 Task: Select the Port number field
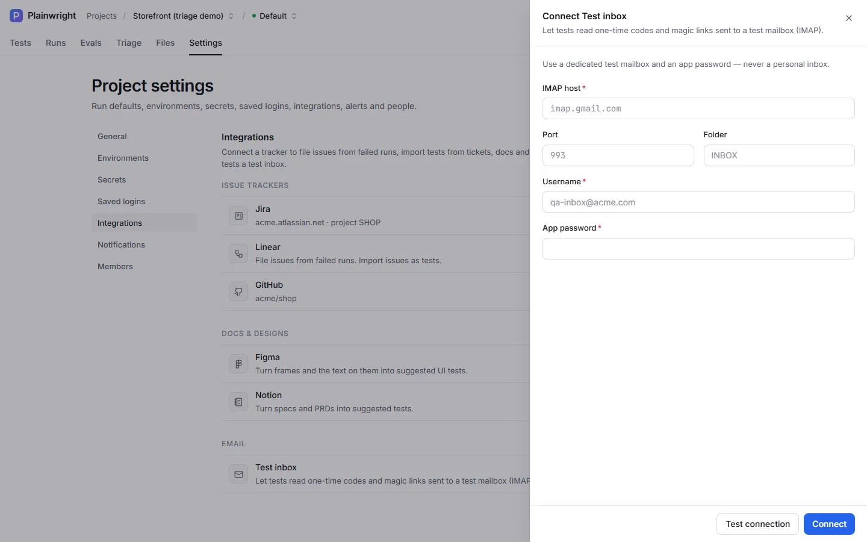(x=618, y=155)
